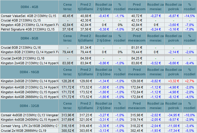197x133 pixels.
Task: Select the Kingston 2x4GB 2133MHz CL14 row name
Action: 30,63
